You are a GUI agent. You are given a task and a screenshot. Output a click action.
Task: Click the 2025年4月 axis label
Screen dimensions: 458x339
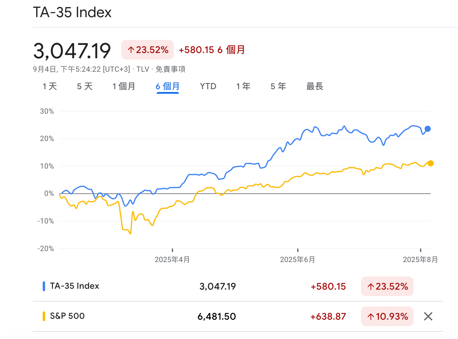coord(172,259)
